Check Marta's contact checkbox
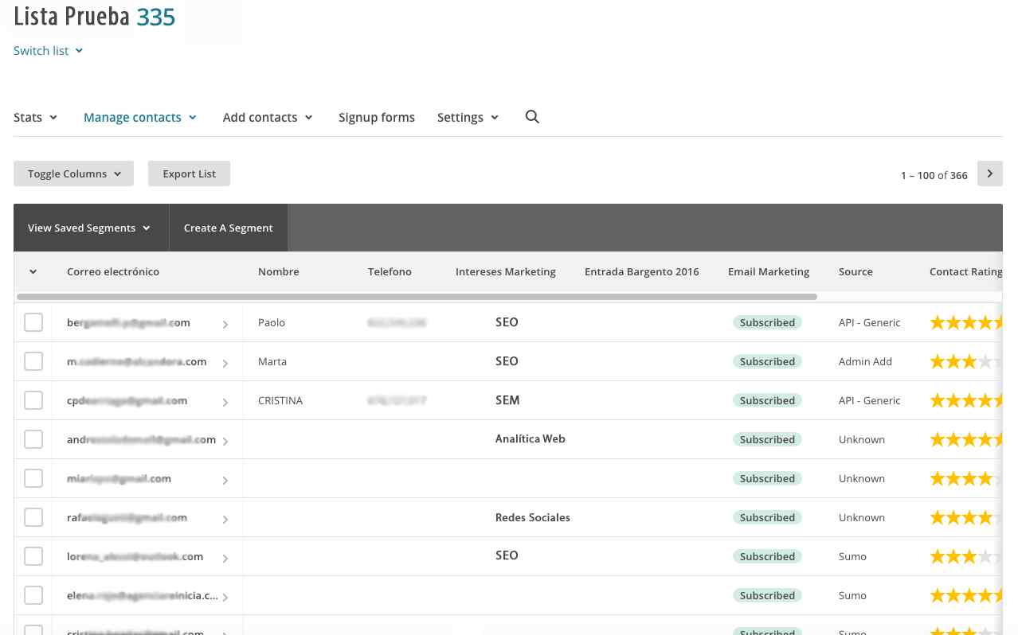Image resolution: width=1018 pixels, height=635 pixels. pyautogui.click(x=33, y=360)
